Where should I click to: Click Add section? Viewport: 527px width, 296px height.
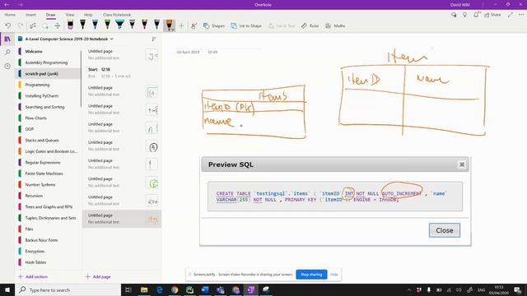tap(33, 277)
